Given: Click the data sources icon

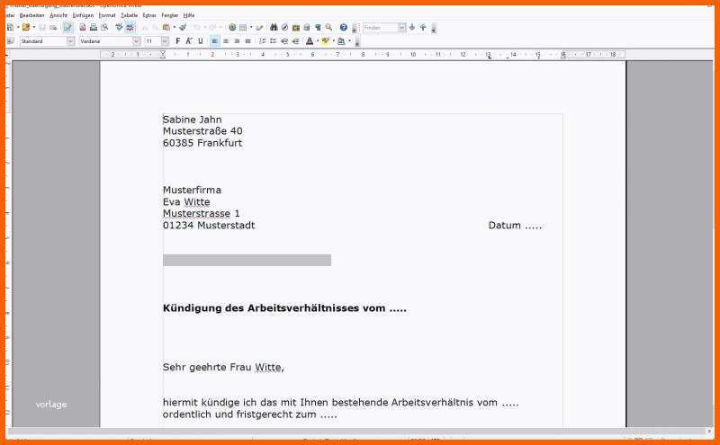Looking at the screenshot, I should (x=307, y=28).
